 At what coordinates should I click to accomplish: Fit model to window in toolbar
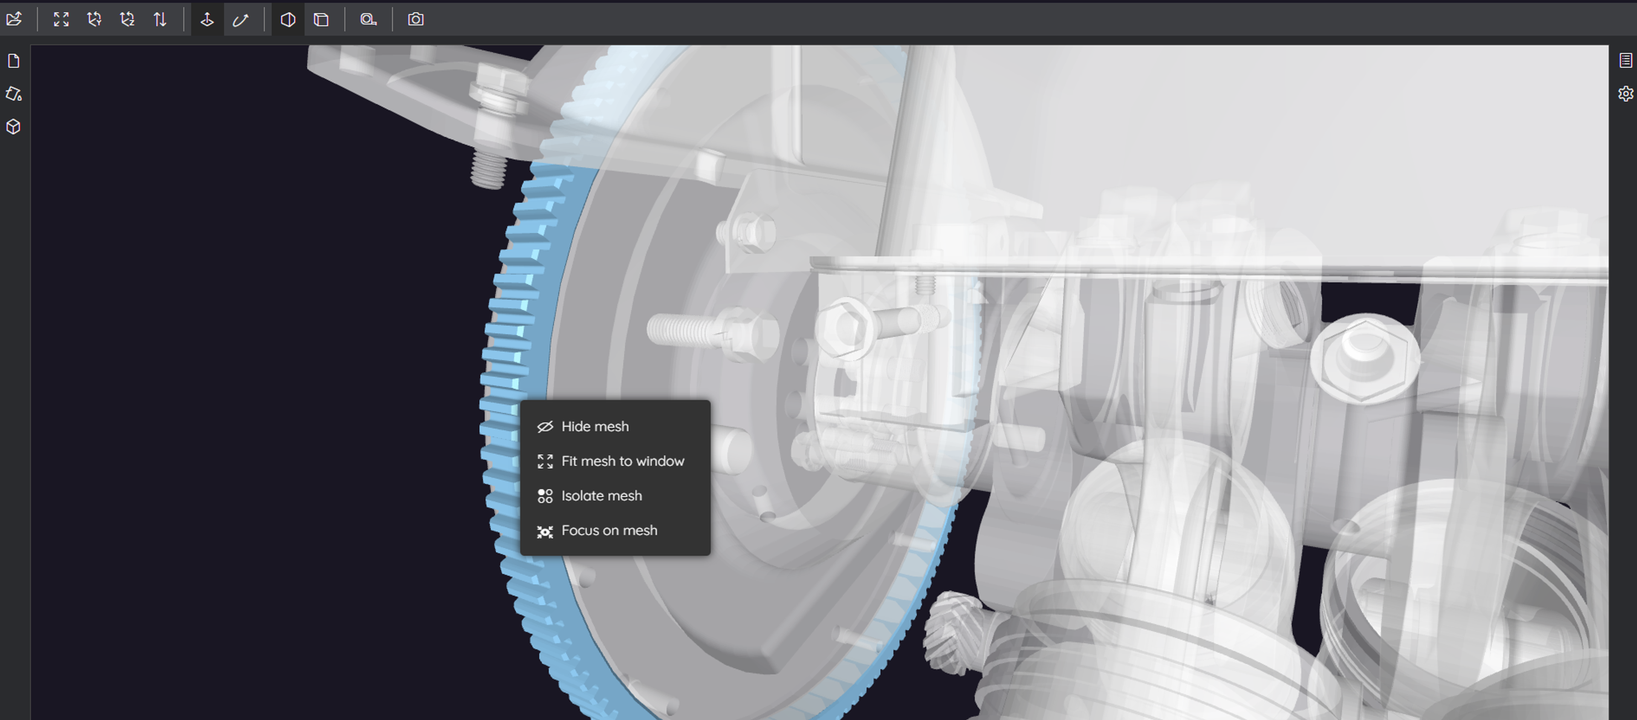pyautogui.click(x=61, y=19)
